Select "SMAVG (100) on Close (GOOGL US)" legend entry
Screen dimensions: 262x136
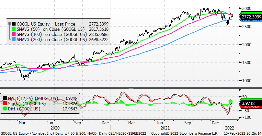(x=52, y=34)
